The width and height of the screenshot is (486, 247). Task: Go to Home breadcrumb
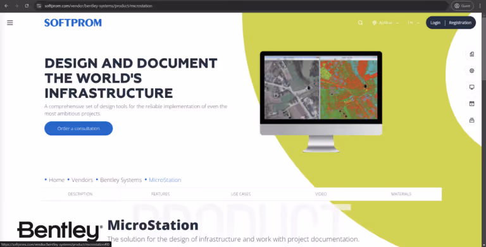click(x=57, y=180)
